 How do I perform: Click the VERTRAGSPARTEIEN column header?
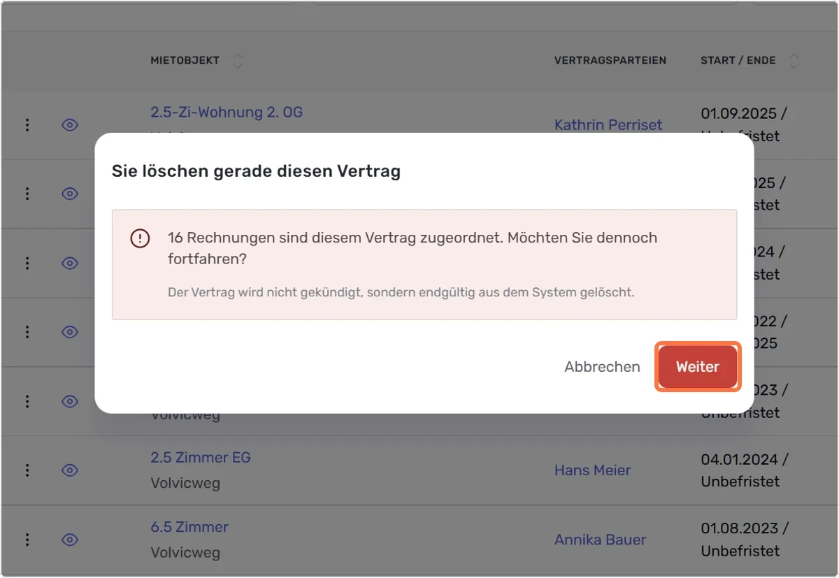pyautogui.click(x=610, y=61)
